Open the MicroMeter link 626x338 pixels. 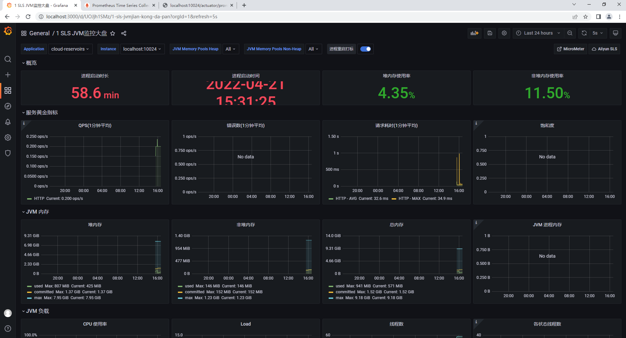tap(571, 49)
